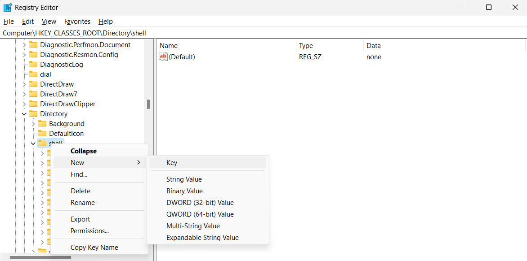The height and width of the screenshot is (261, 527).
Task: Click the Registry Editor title bar icon
Action: pos(7,7)
